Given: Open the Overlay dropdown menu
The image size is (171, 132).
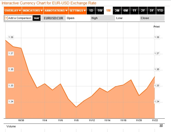Looking at the screenshot, I should click(13, 11).
